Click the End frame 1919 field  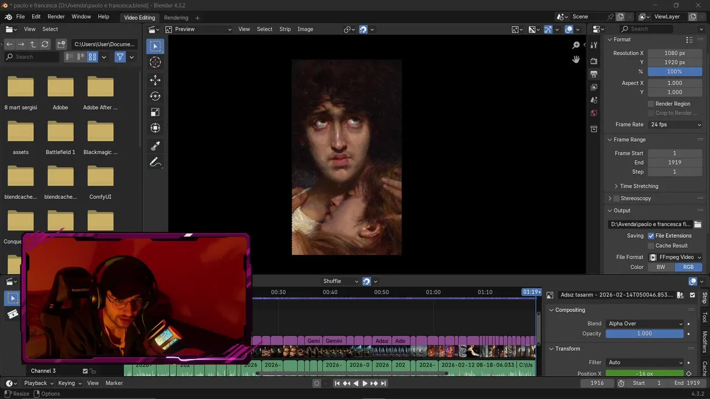(x=674, y=162)
